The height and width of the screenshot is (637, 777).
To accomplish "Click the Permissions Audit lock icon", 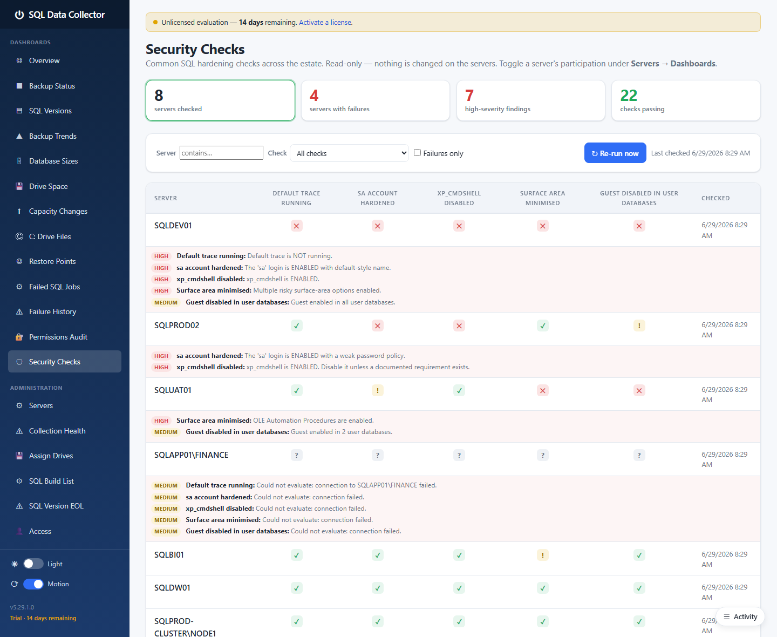I will tap(19, 337).
